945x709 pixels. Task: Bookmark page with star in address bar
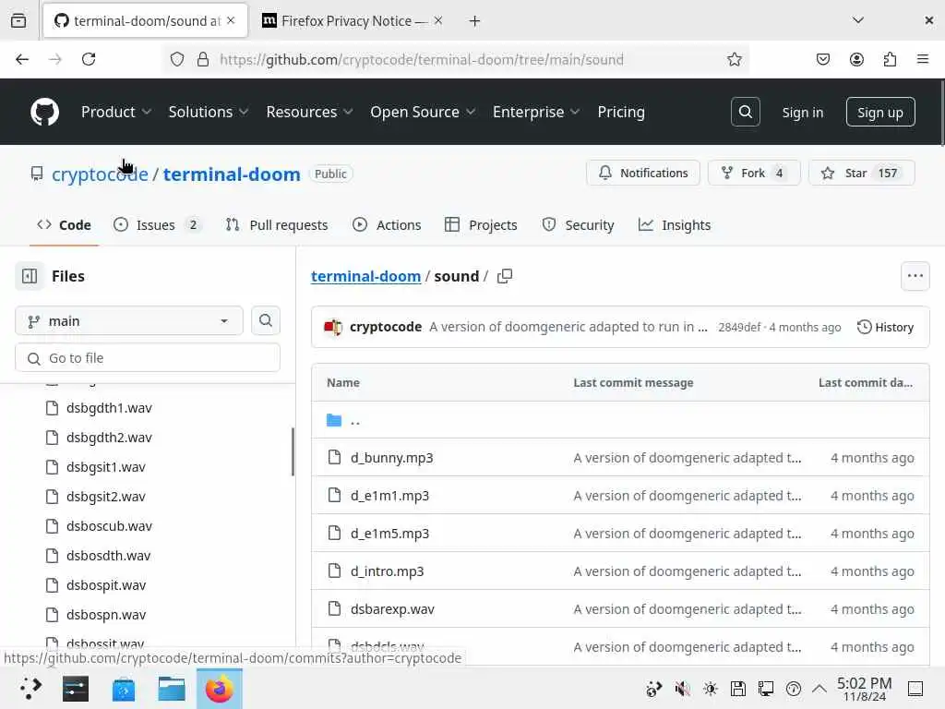tap(734, 59)
